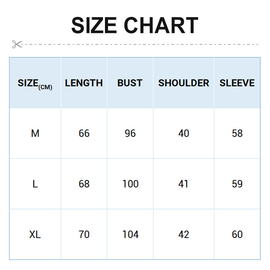Select the LENGTH column header
Viewport: 270px width, 270px height.
pyautogui.click(x=84, y=83)
